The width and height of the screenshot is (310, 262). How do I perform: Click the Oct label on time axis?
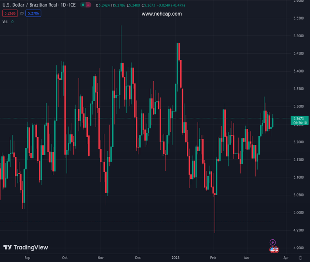(65, 258)
